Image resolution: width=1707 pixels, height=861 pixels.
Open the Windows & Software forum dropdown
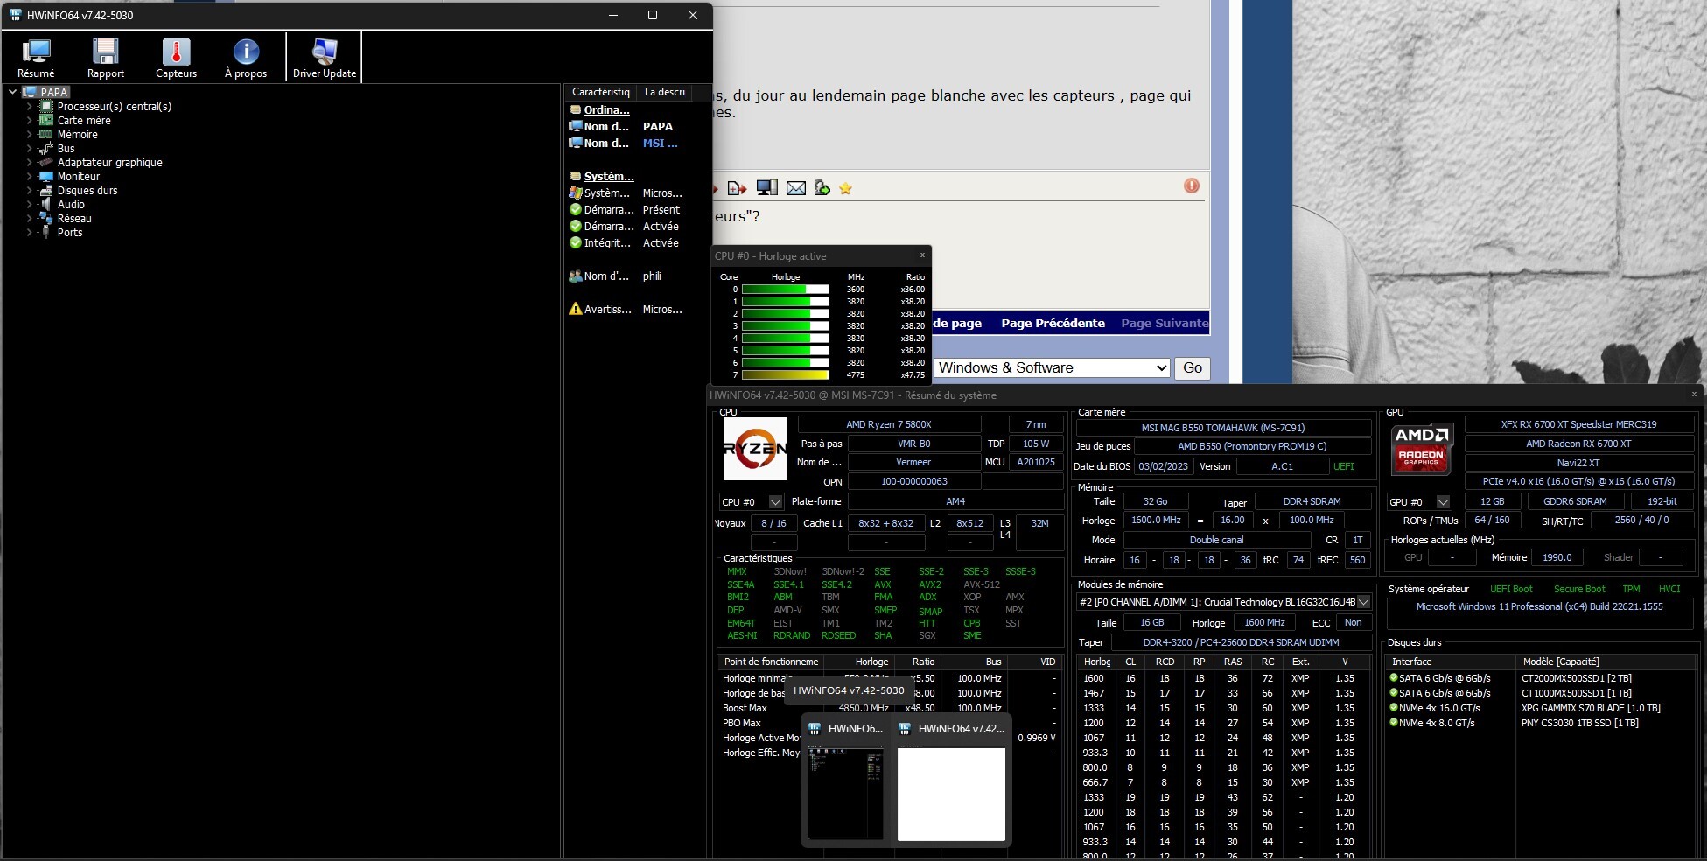click(x=1053, y=368)
